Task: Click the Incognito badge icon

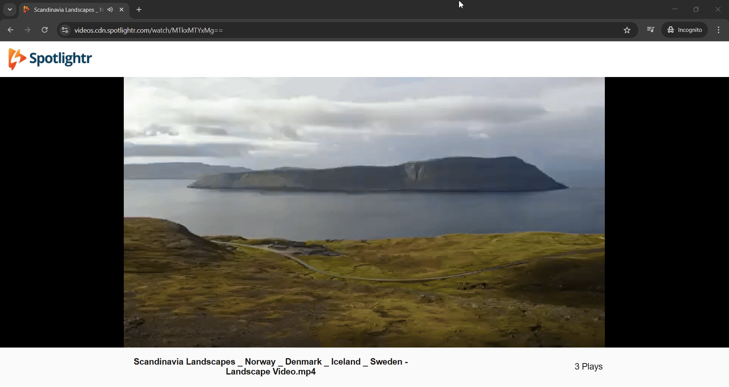Action: [x=671, y=30]
